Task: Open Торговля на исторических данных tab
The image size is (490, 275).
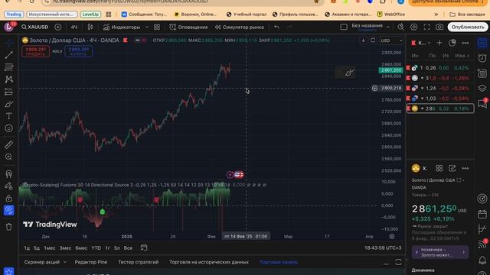Action: (x=209, y=262)
